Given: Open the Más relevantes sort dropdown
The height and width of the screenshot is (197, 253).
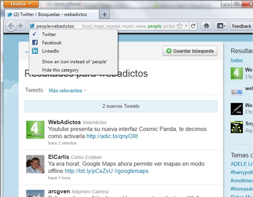Looking at the screenshot, I should (x=67, y=91).
